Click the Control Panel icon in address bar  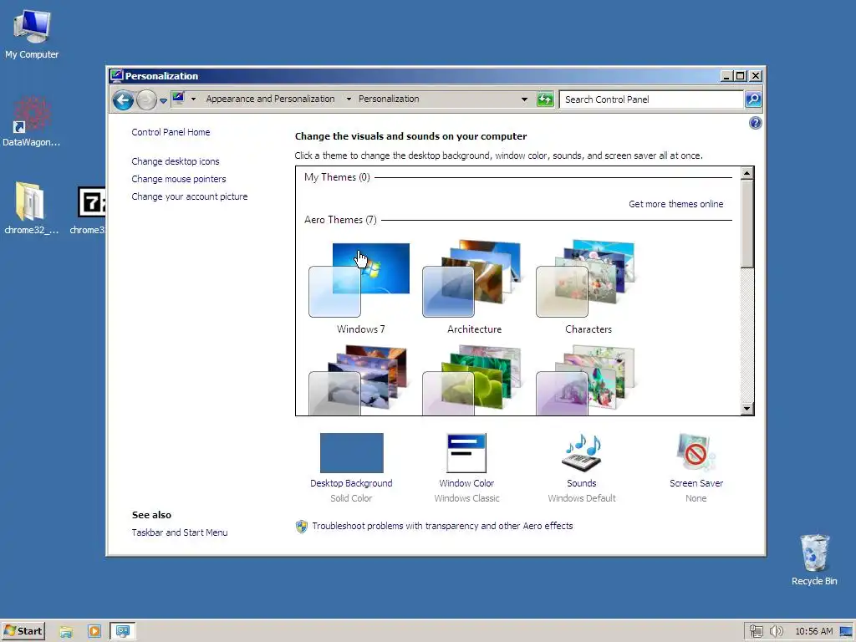tap(179, 99)
